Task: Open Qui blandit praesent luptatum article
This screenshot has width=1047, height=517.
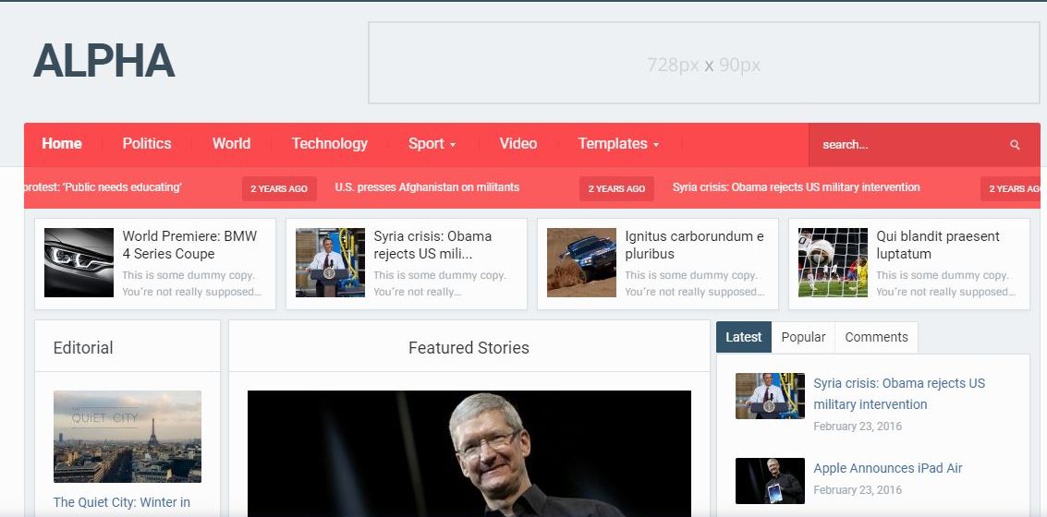Action: click(x=937, y=245)
